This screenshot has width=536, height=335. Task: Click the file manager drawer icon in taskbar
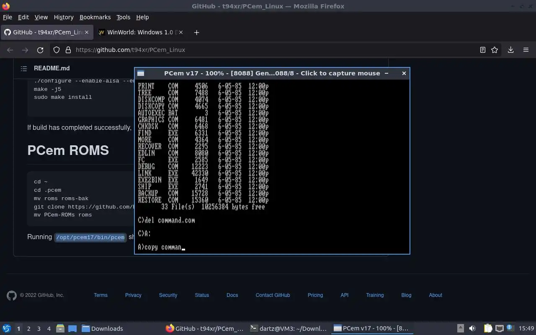pos(60,328)
